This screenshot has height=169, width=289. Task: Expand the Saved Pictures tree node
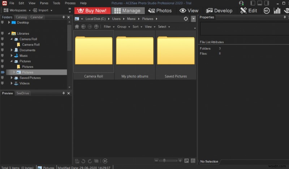pyautogui.click(x=12, y=78)
